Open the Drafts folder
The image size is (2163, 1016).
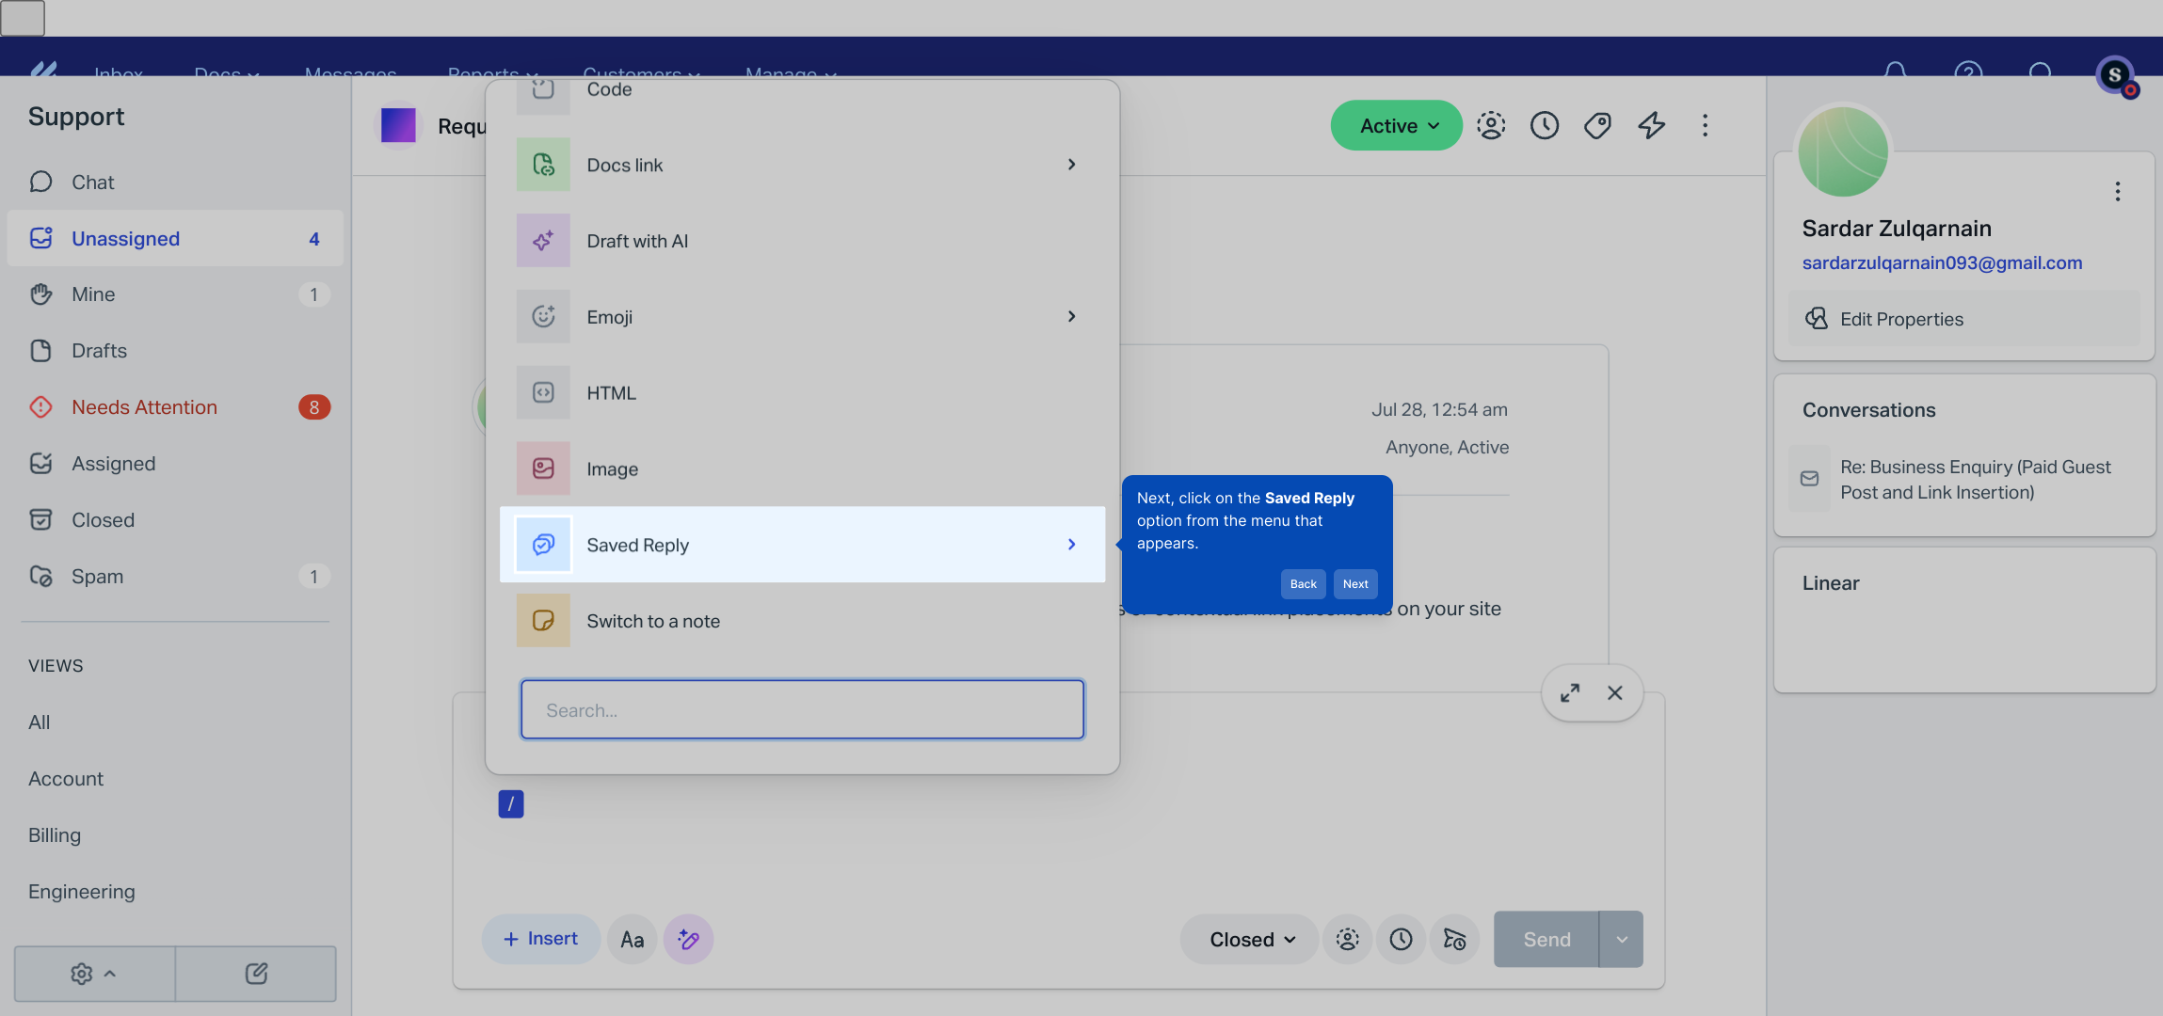tap(175, 351)
